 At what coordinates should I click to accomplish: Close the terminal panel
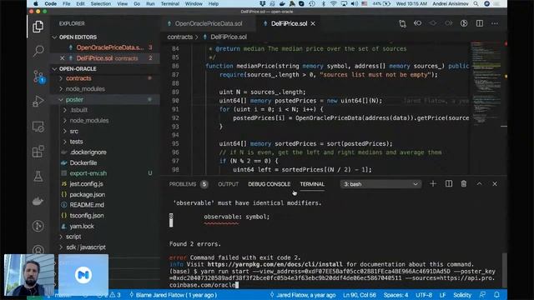pos(495,184)
